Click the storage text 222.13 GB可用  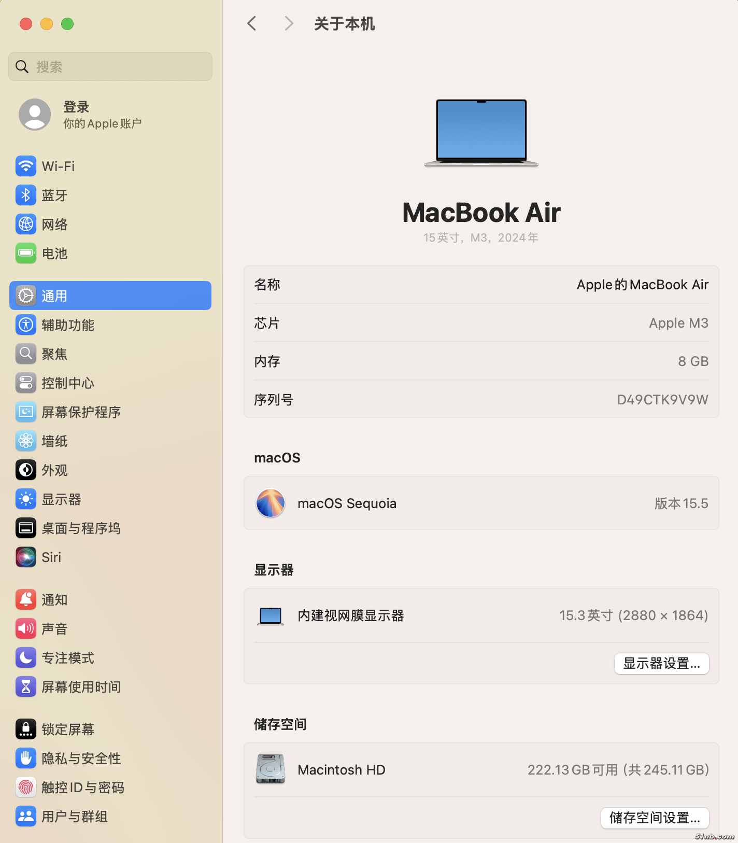(x=573, y=770)
